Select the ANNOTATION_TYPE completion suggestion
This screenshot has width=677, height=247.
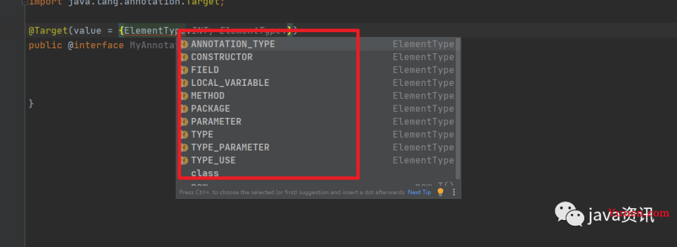tap(317, 44)
